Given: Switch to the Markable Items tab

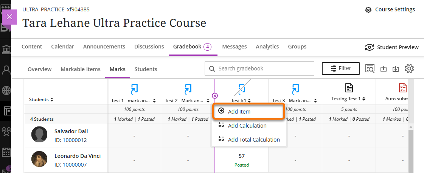Looking at the screenshot, I should [x=81, y=69].
